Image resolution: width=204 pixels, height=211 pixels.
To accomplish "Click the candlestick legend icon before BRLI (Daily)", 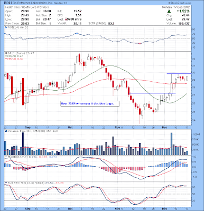I will pyautogui.click(x=6, y=53).
